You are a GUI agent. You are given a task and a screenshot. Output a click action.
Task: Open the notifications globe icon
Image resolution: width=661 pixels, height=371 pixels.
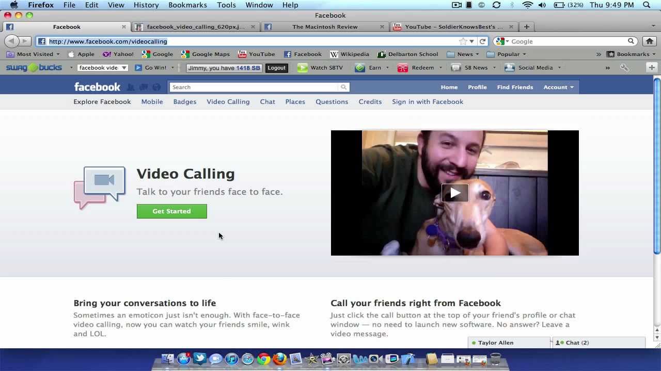coord(156,87)
